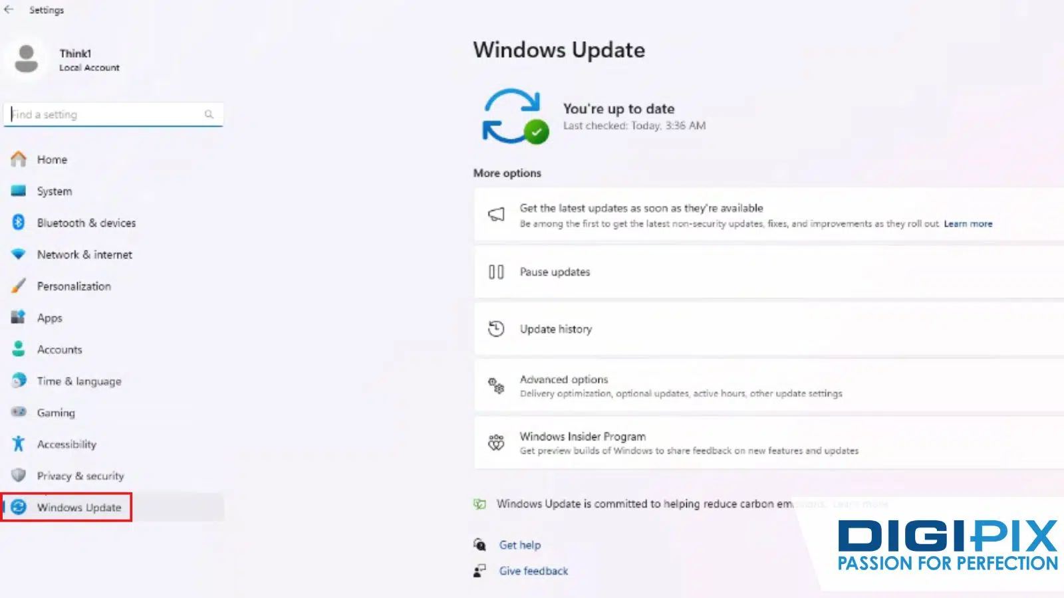Click the Think1 user profile picture
The height and width of the screenshot is (598, 1064).
click(27, 59)
